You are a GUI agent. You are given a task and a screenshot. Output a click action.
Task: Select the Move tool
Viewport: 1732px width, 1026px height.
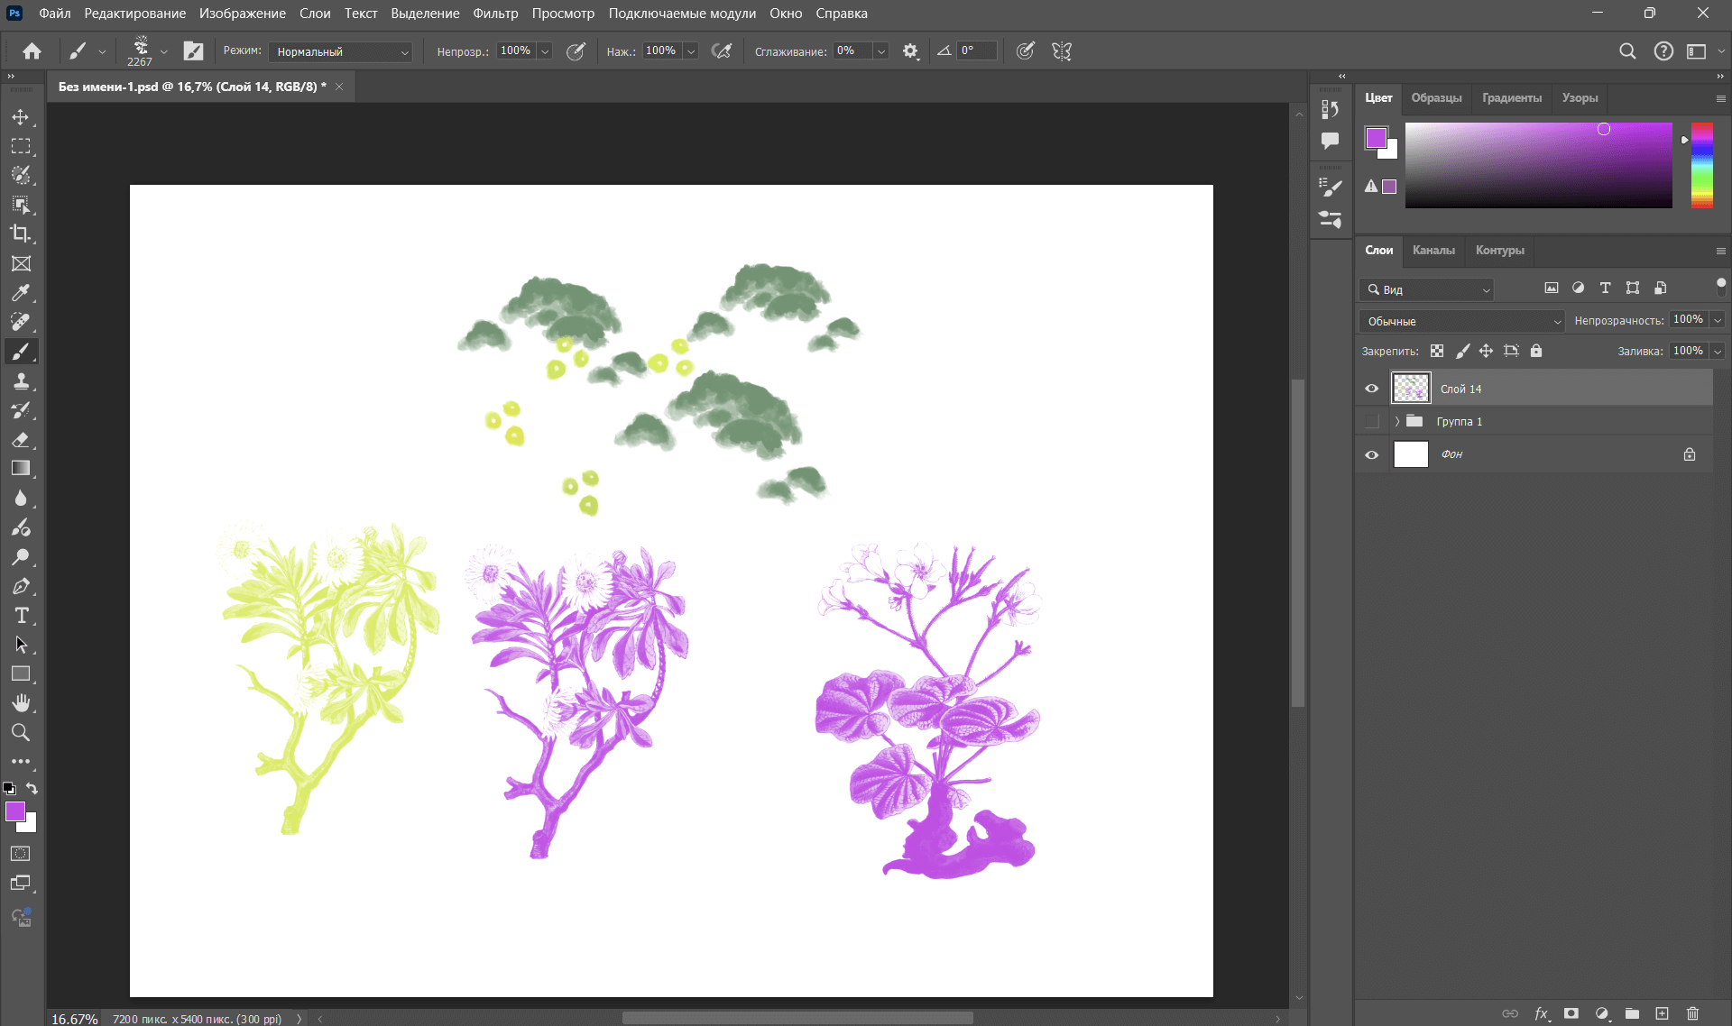(x=21, y=117)
